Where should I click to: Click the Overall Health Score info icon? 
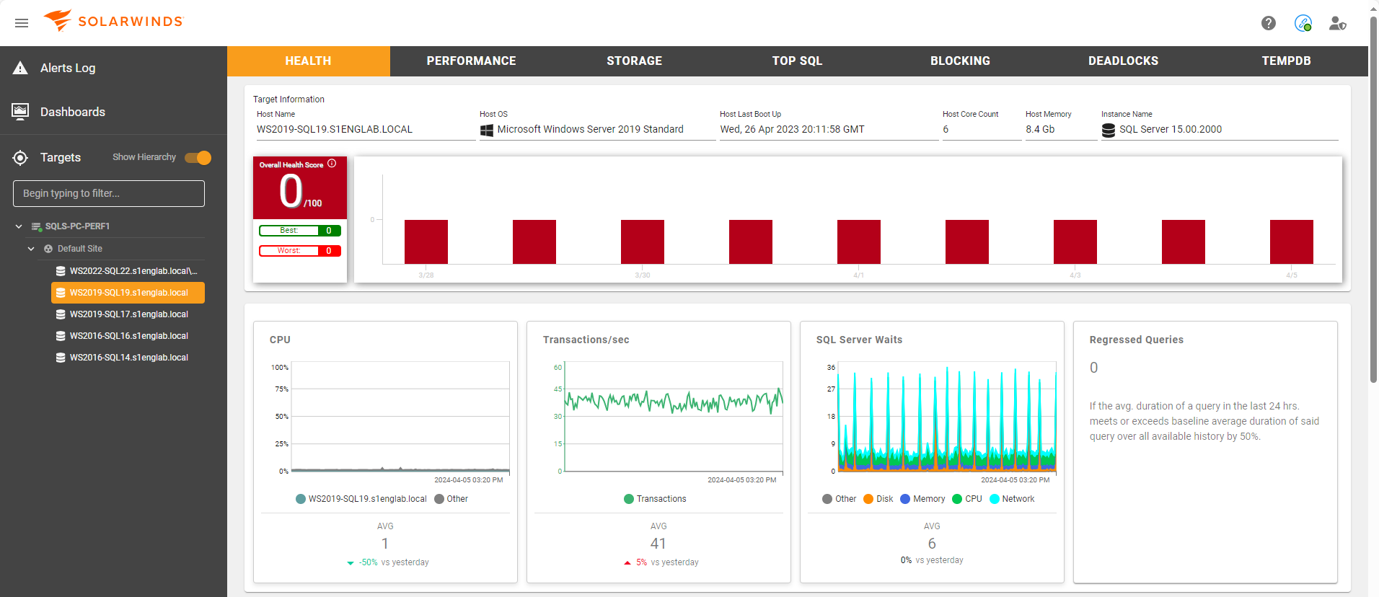[x=332, y=164]
